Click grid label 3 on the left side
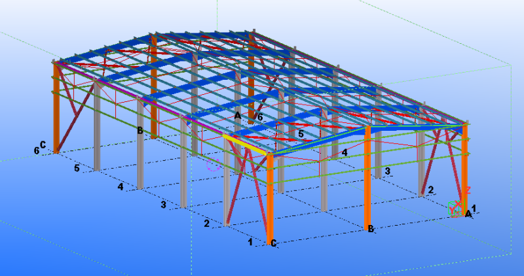The image size is (524, 276). tap(163, 205)
